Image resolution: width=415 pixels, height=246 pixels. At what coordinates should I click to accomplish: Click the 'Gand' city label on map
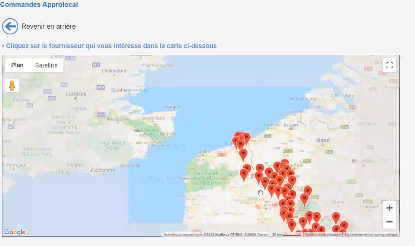click(323, 141)
